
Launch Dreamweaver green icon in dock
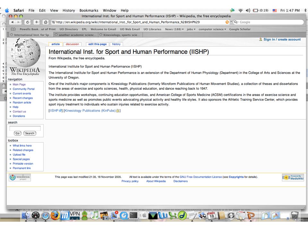[182, 216]
